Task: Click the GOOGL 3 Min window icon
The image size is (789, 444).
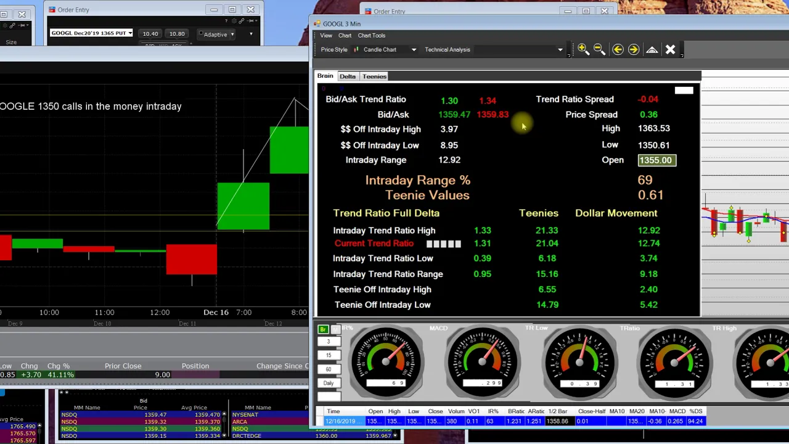Action: tap(317, 24)
